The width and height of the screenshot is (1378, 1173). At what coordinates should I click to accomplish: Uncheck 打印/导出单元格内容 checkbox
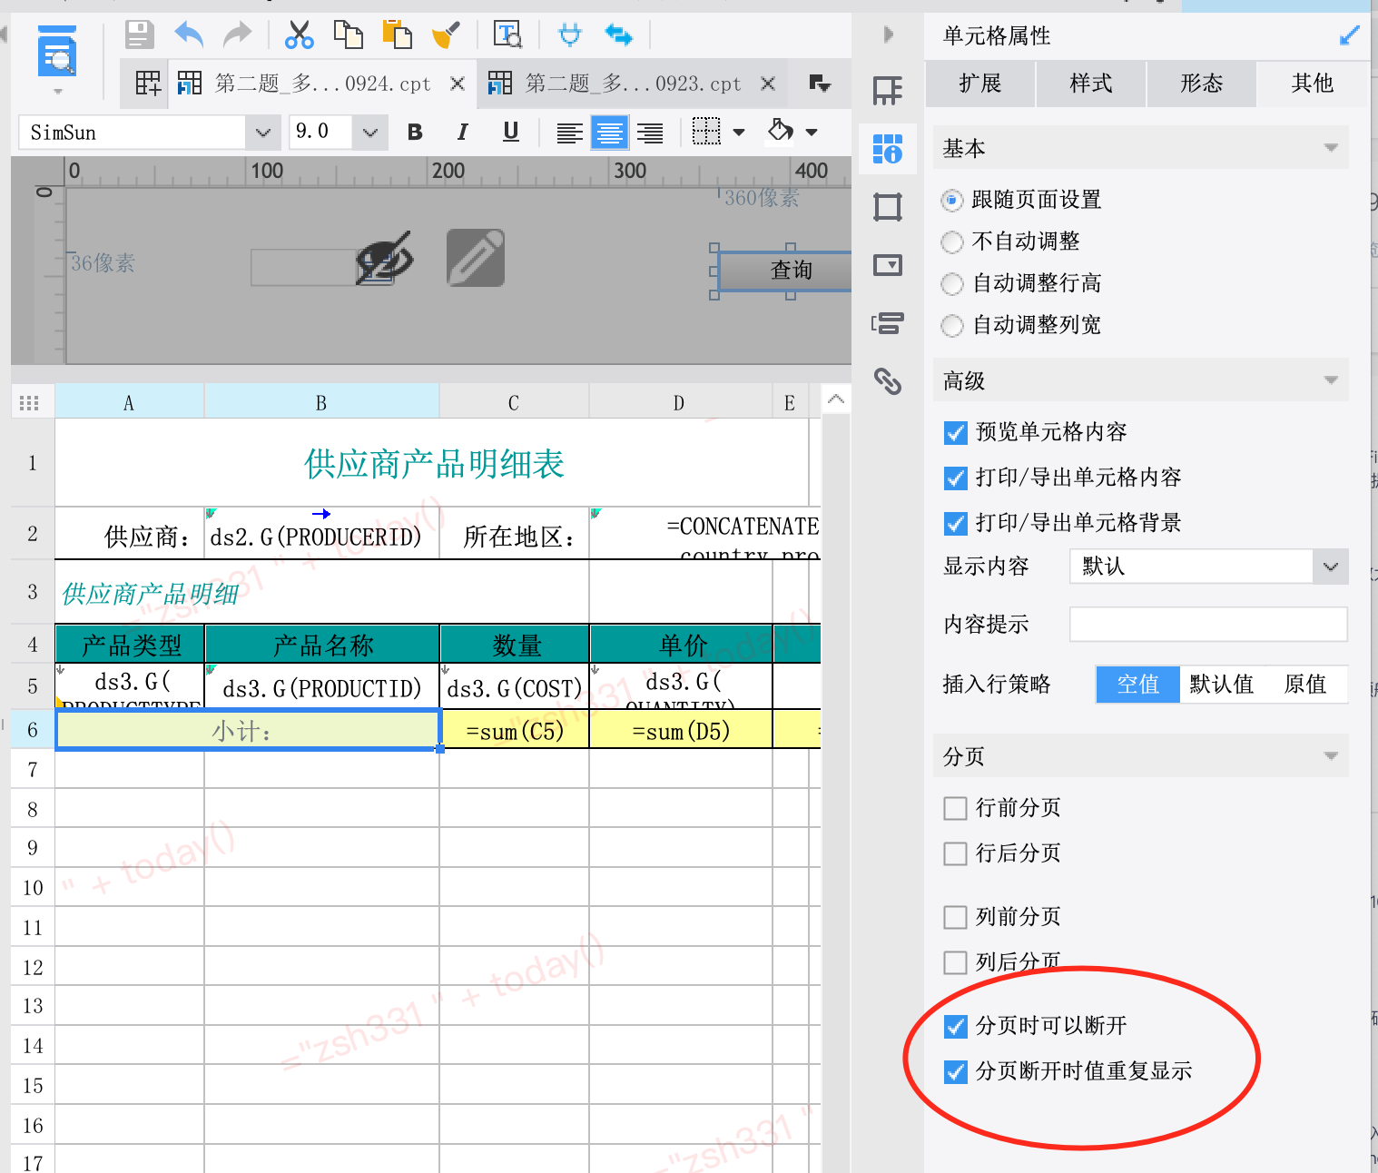pos(956,478)
